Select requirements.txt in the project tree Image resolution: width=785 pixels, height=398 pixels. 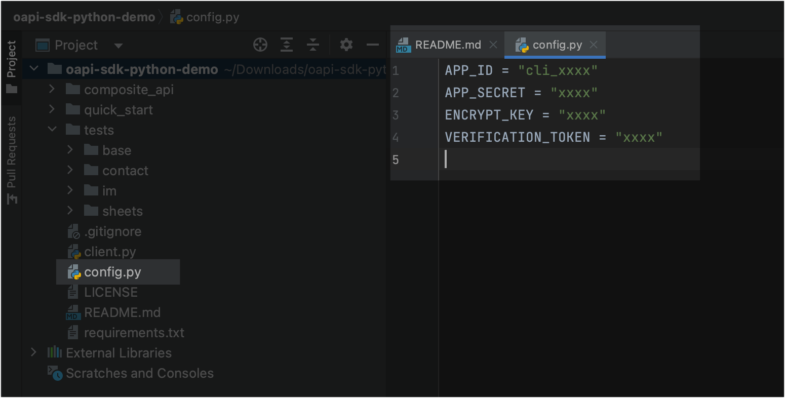pyautogui.click(x=134, y=333)
